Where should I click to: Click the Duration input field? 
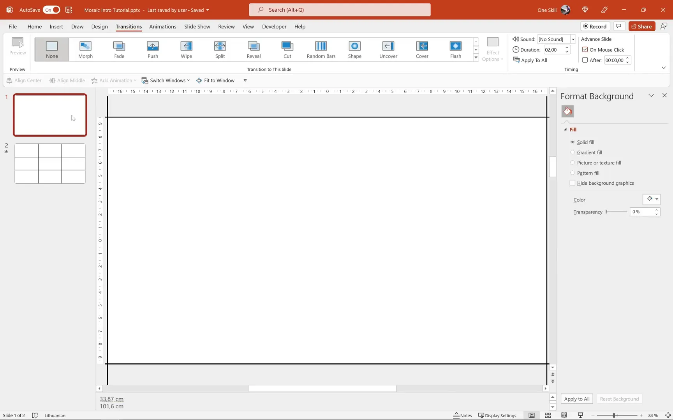[554, 49]
